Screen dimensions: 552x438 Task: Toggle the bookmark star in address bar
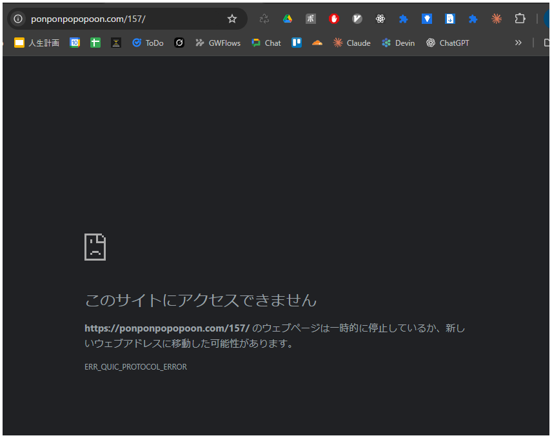pos(232,19)
